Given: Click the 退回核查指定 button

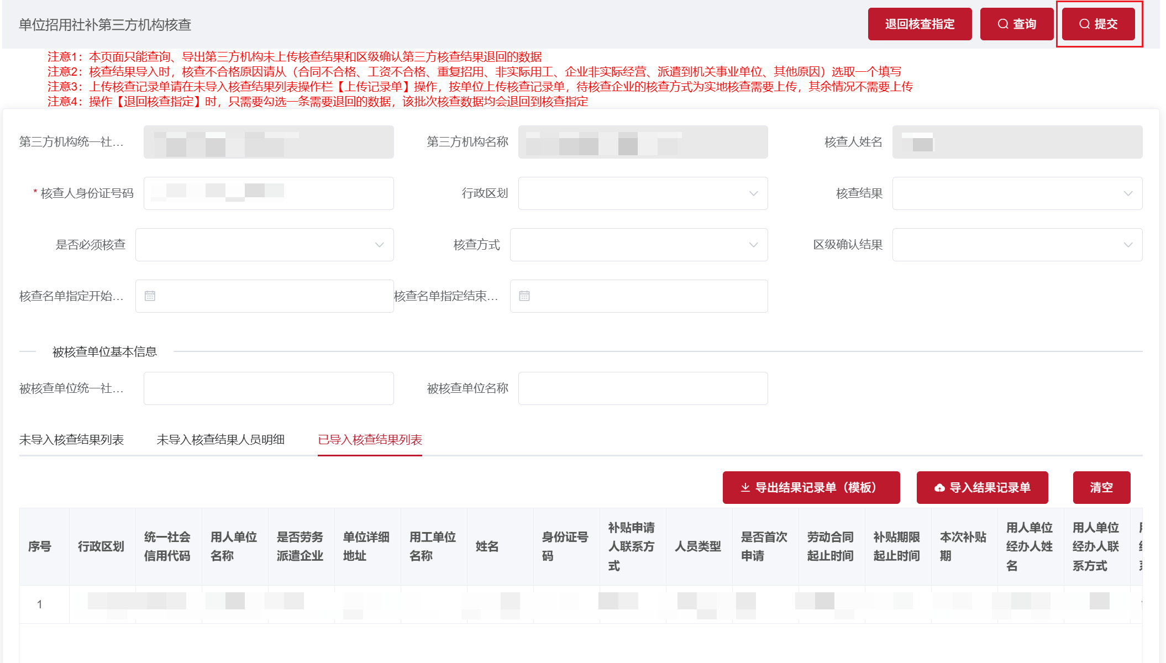Looking at the screenshot, I should pyautogui.click(x=920, y=24).
